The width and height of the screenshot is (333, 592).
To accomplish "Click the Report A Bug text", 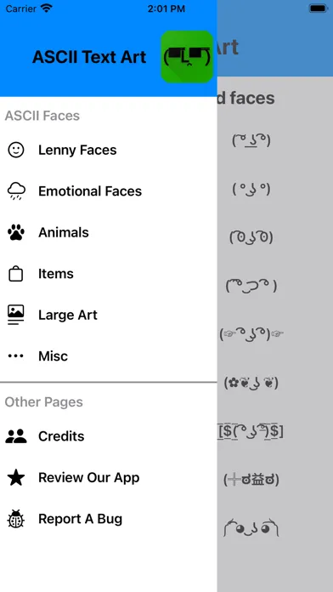I will click(x=81, y=519).
